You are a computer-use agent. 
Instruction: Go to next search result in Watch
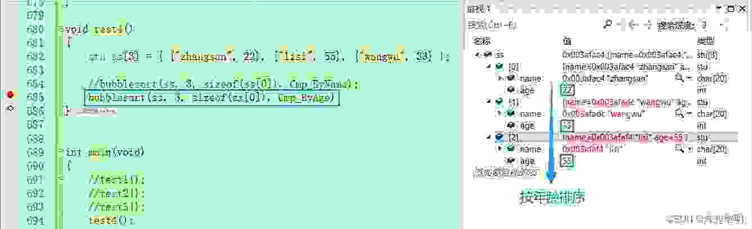pyautogui.click(x=649, y=25)
